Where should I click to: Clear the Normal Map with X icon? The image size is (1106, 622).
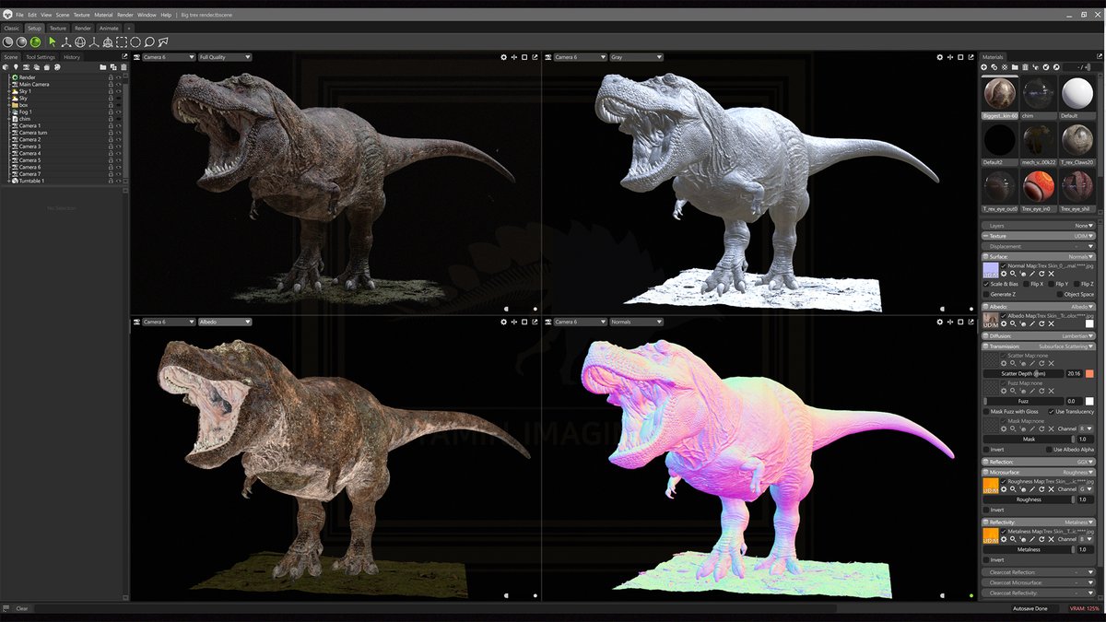point(1051,274)
